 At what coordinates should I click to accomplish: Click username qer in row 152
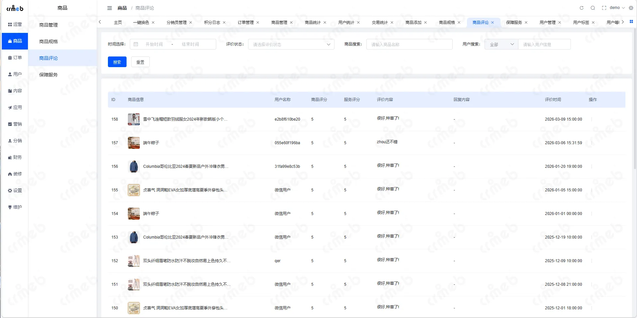(278, 261)
